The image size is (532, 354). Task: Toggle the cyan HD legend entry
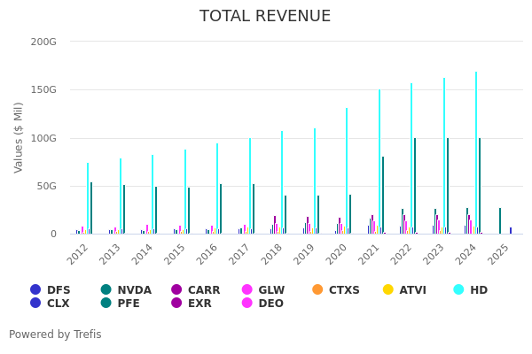pyautogui.click(x=470, y=290)
